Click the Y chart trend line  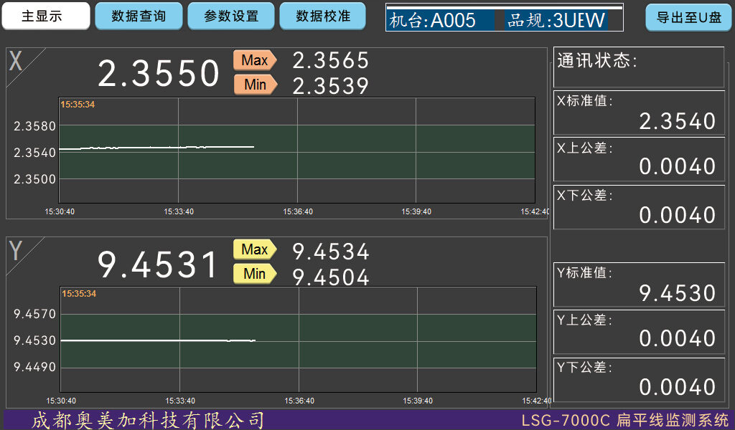point(158,340)
